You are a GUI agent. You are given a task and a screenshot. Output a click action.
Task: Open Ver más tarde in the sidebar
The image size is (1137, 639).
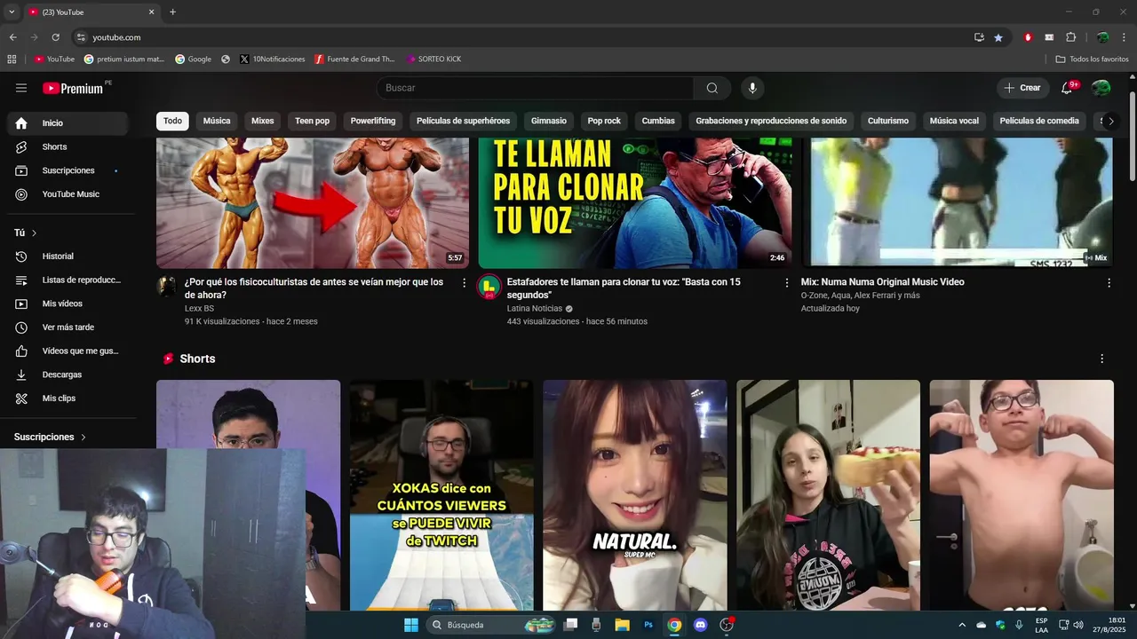[68, 327]
